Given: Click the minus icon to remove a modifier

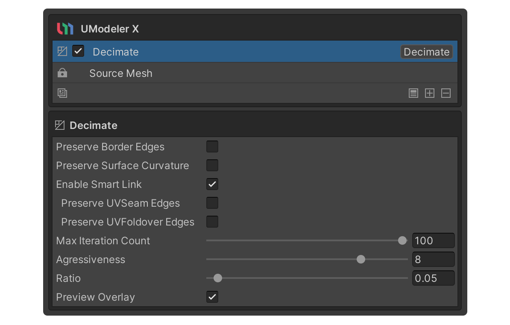Looking at the screenshot, I should click(x=446, y=94).
